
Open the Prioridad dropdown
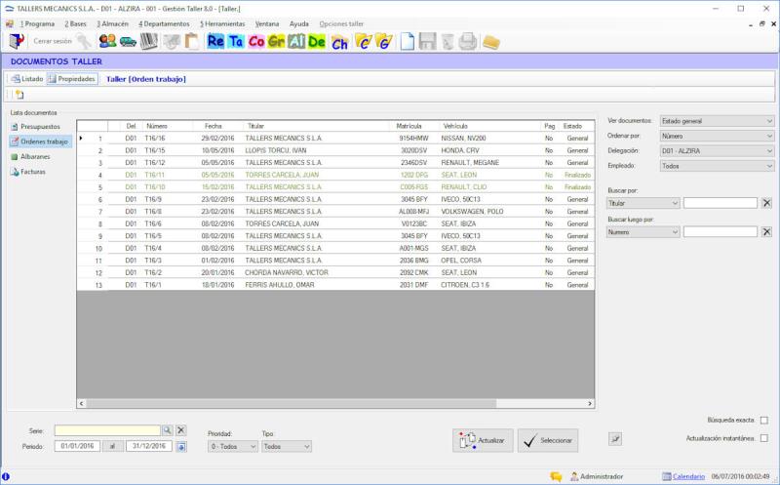click(x=233, y=447)
